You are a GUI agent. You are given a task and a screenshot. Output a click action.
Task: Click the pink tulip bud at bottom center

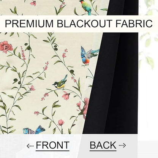[x=61, y=122]
